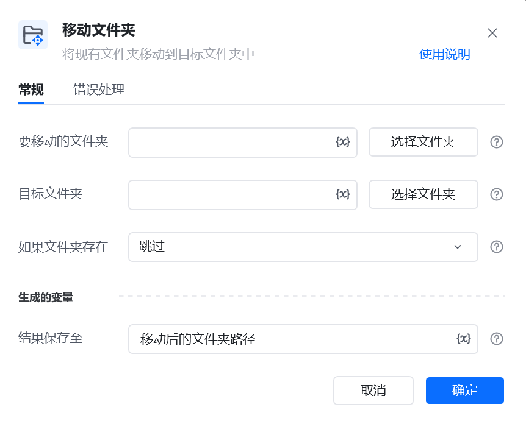Insert variable in 结果保存至 field

coord(464,339)
